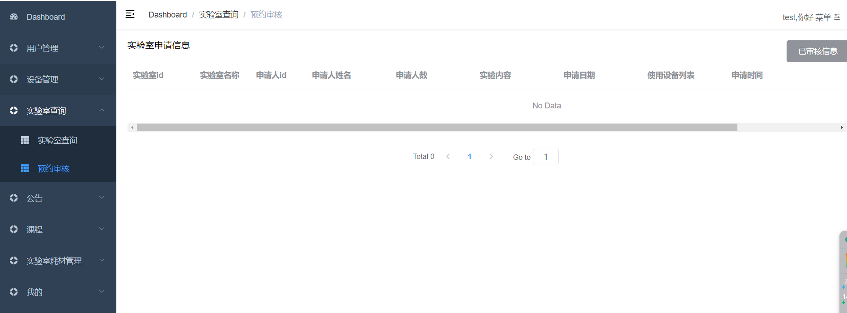Open the 课程 menu label
This screenshot has height=313, width=847.
(34, 229)
